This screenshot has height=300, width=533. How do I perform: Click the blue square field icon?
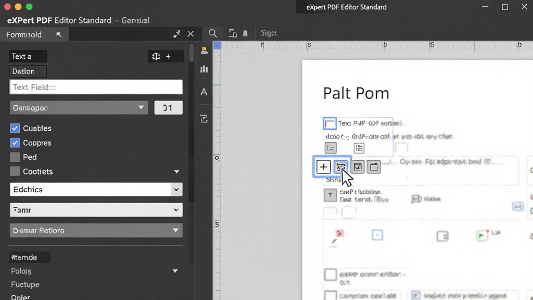pyautogui.click(x=377, y=235)
